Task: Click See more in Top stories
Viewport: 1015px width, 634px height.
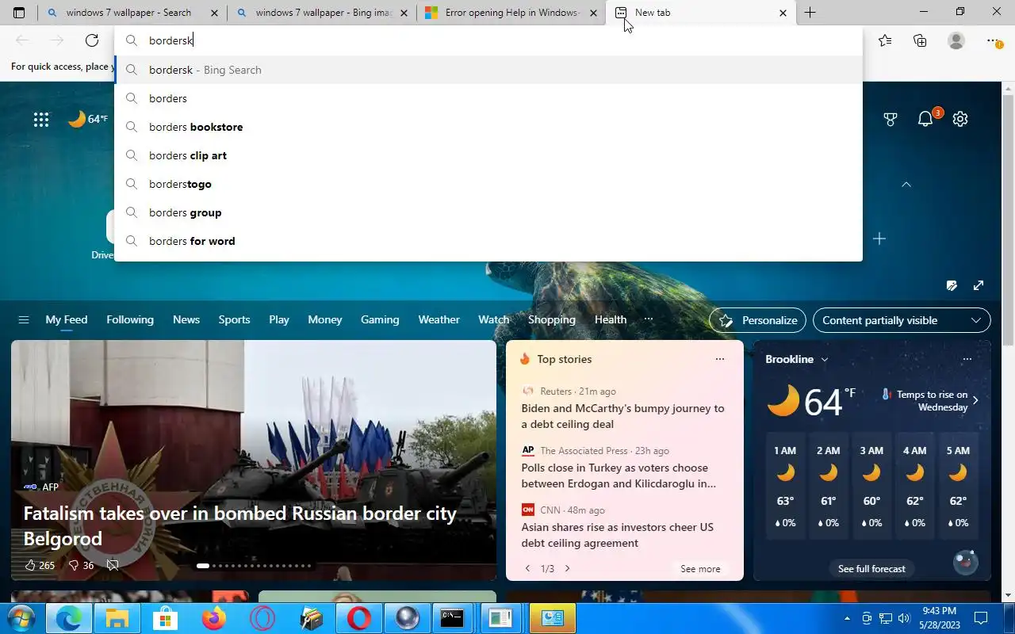Action: click(x=700, y=568)
